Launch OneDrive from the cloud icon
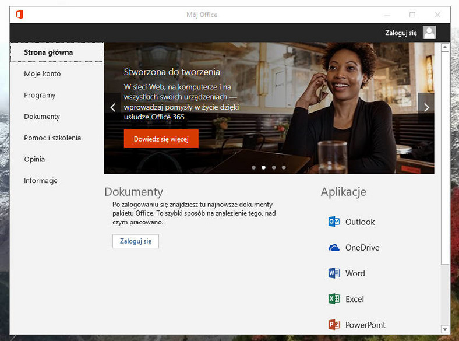 (334, 248)
